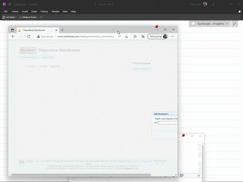Image resolution: width=243 pixels, height=182 pixels.
Task: Add this page to favorites
Action: point(126,36)
